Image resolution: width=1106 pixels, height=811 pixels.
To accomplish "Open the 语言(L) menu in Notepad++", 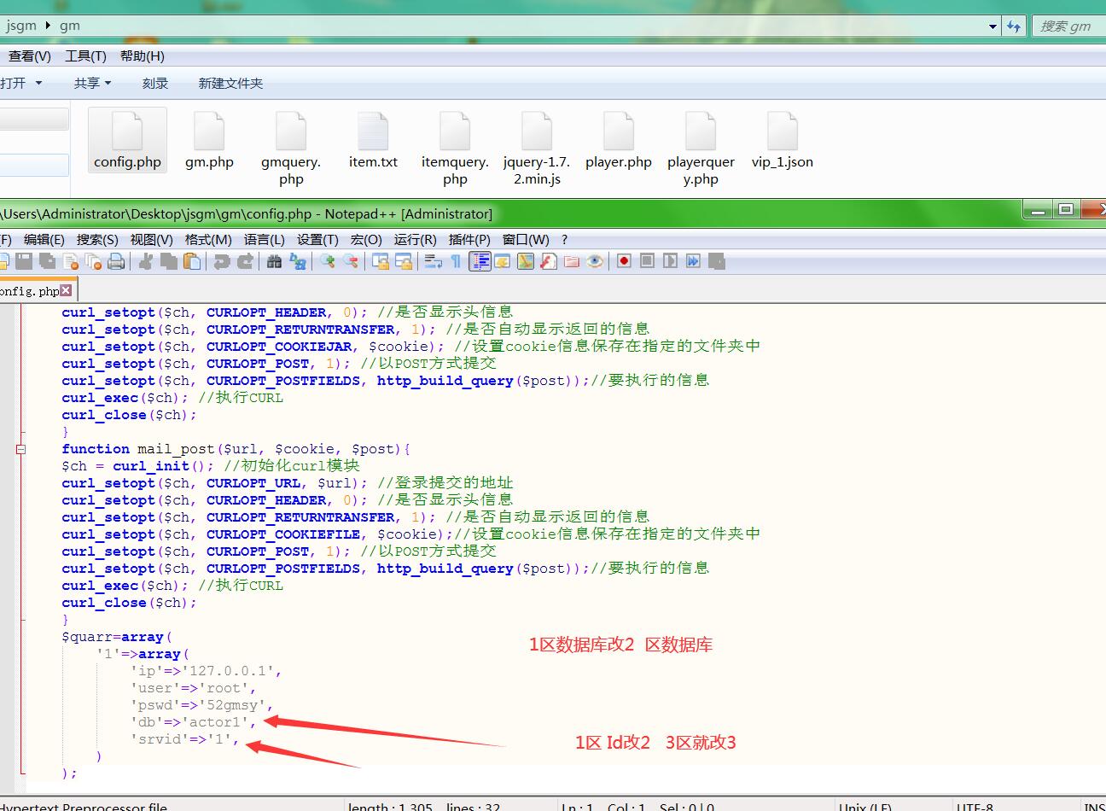I will [x=264, y=240].
